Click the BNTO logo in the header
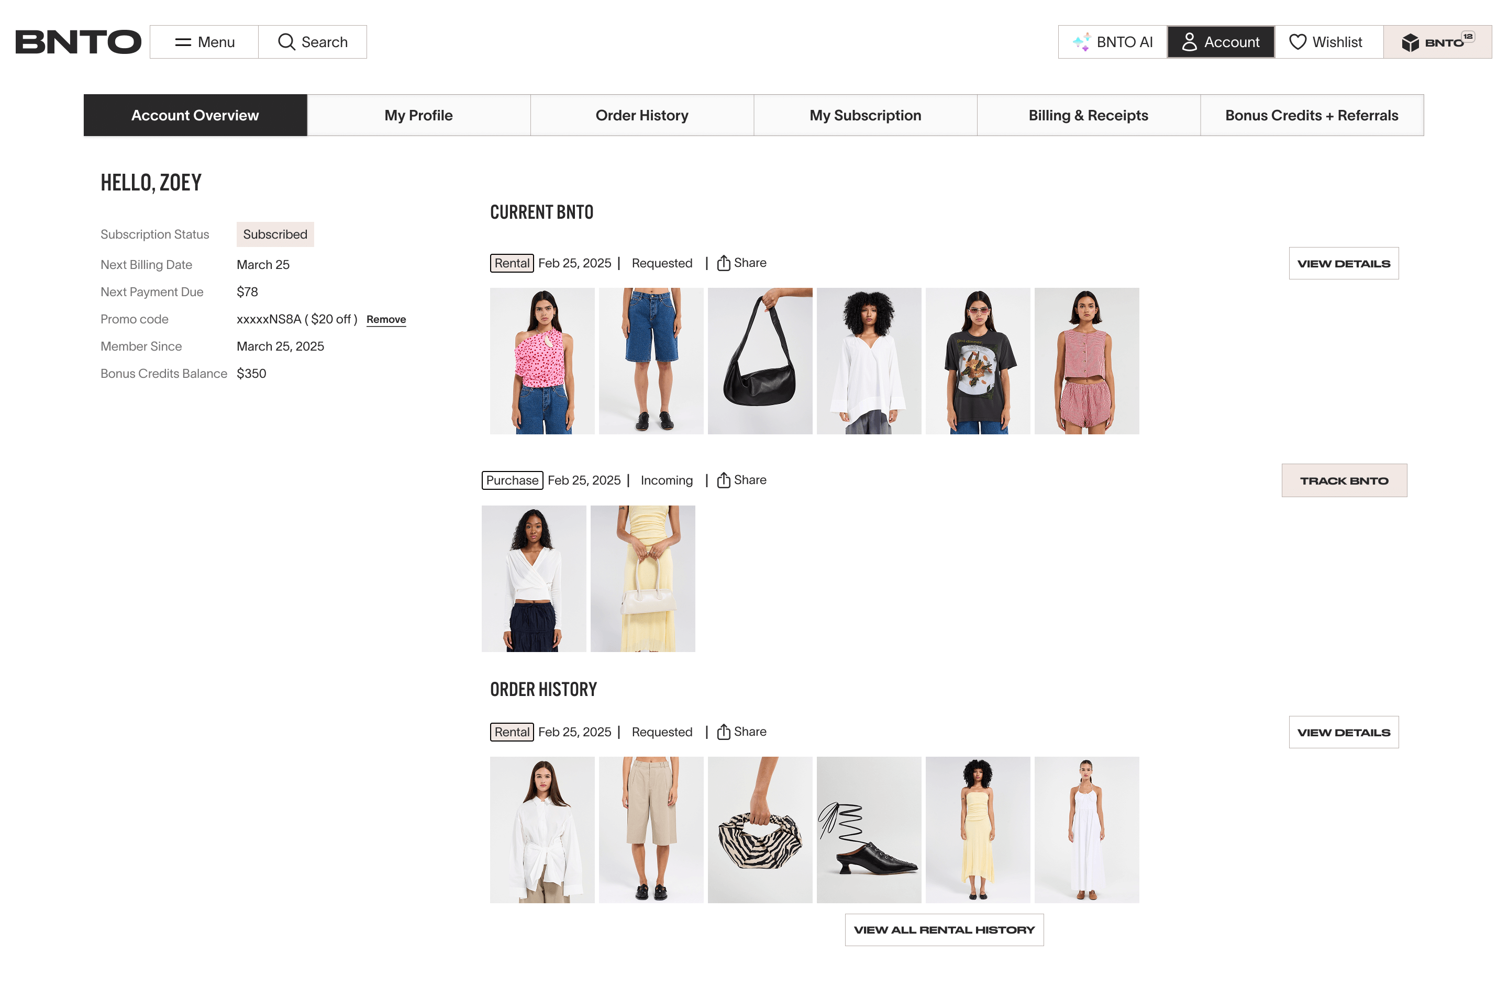 click(x=78, y=42)
